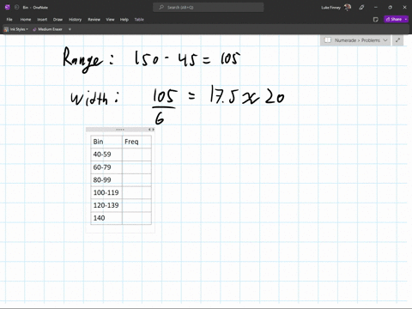412x309 pixels.
Task: Open Luke Finney account picture
Action: coord(348,7)
